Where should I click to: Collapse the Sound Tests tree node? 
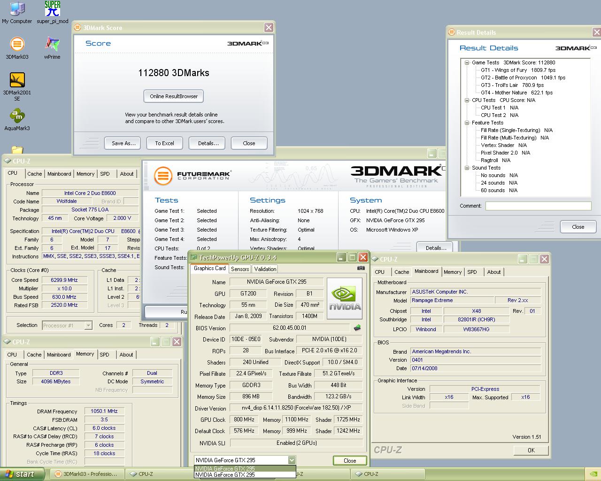coord(467,168)
